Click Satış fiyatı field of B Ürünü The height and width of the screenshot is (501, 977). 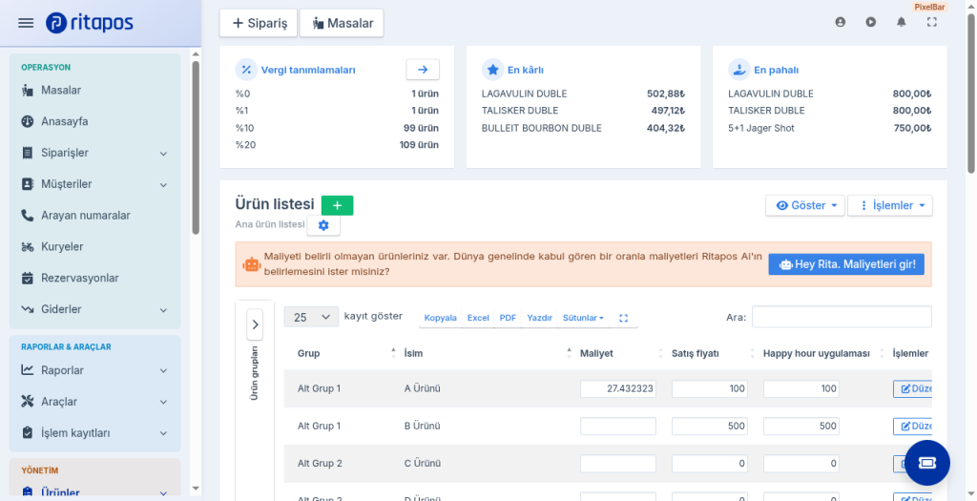(710, 427)
